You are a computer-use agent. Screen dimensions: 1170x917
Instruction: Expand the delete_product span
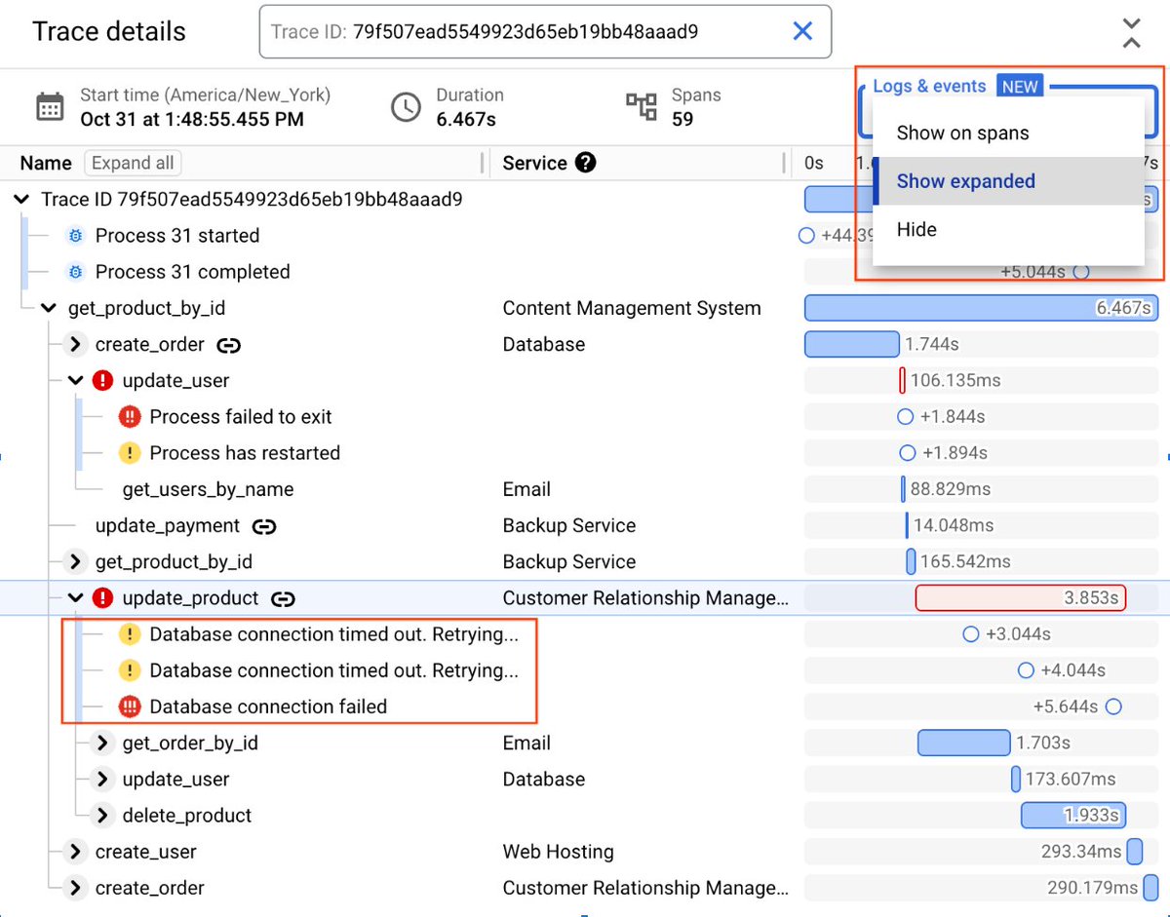pyautogui.click(x=102, y=816)
